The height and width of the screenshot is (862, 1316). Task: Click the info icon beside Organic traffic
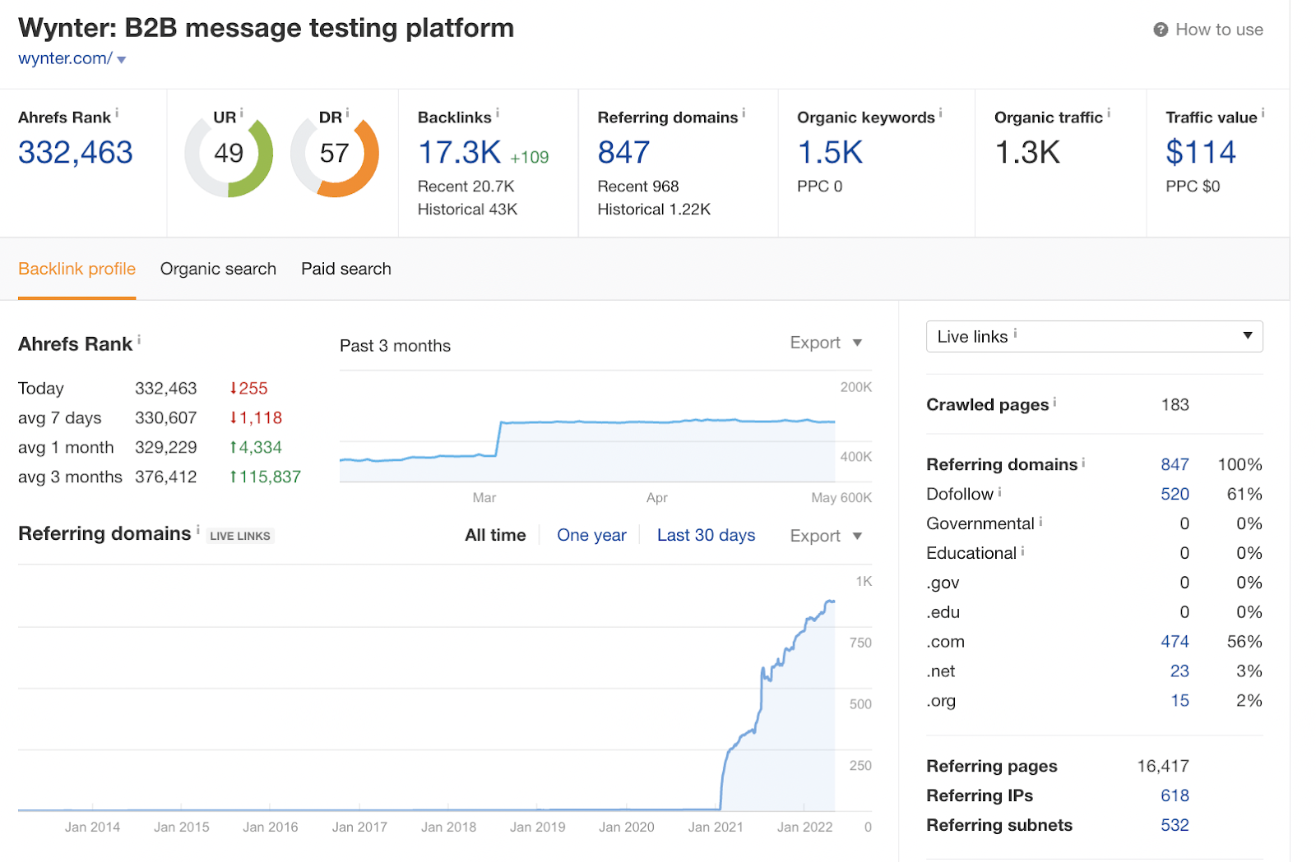[x=1108, y=113]
